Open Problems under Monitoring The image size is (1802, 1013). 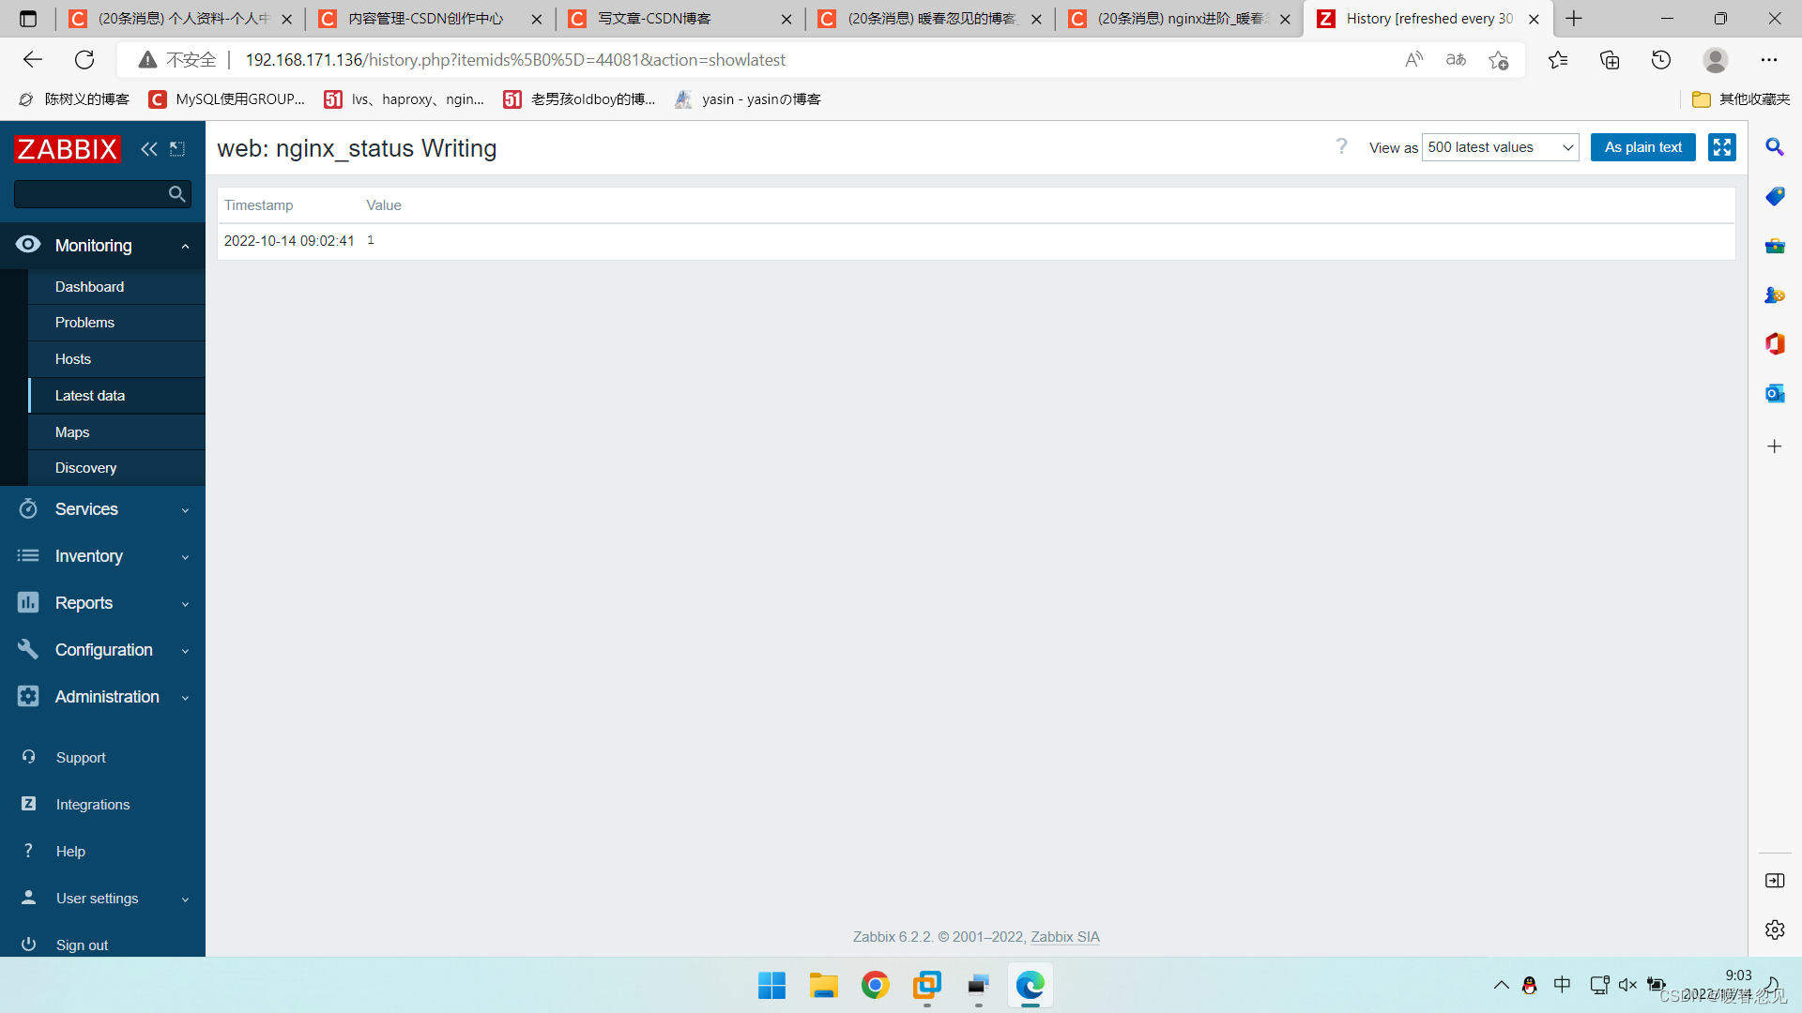(x=84, y=323)
